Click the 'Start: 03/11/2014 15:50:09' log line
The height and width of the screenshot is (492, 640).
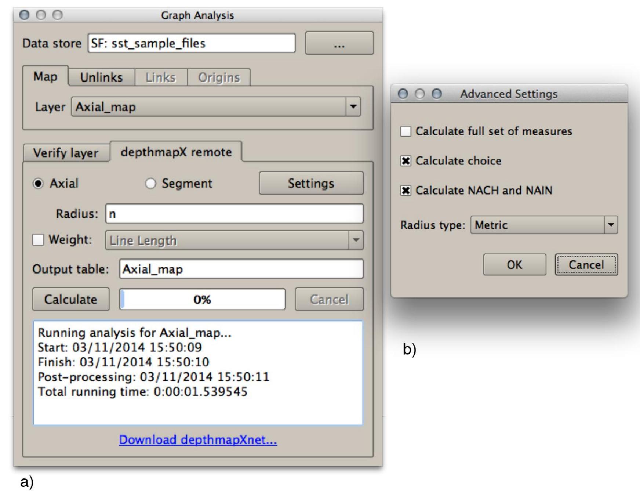coord(120,347)
